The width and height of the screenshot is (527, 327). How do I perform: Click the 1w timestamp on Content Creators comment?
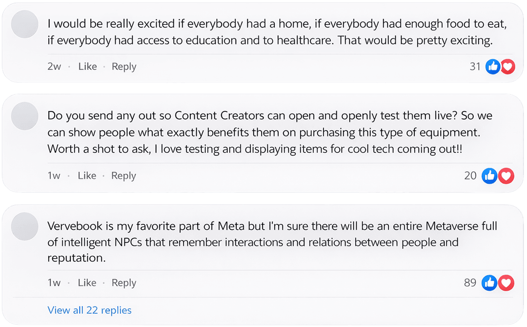(54, 175)
